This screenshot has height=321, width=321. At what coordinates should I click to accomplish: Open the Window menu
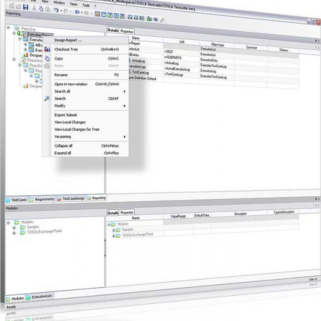click(59, 3)
